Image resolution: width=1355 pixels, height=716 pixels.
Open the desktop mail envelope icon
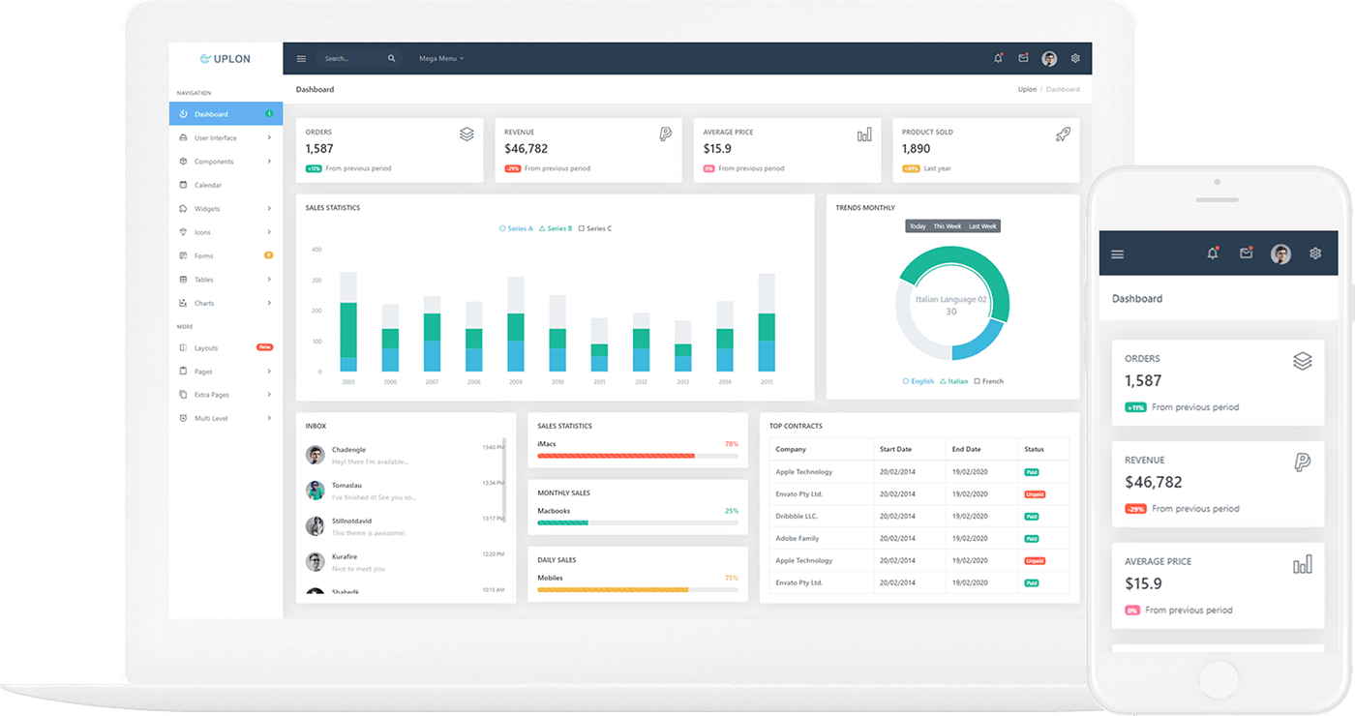(x=1023, y=59)
